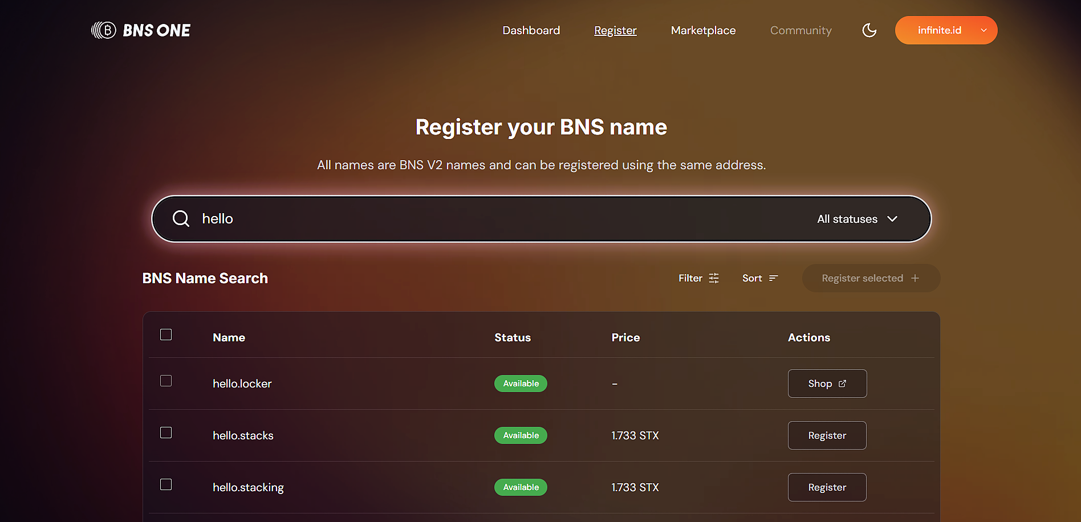This screenshot has width=1081, height=522.
Task: Open the infinite.id account dropdown
Action: click(x=946, y=30)
